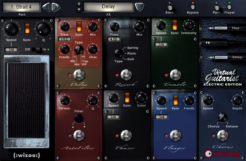Select the next Part with right arrow
The image size is (246, 161).
click(x=56, y=7)
